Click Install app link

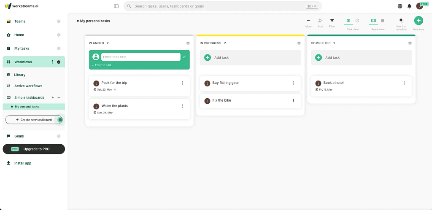23,163
